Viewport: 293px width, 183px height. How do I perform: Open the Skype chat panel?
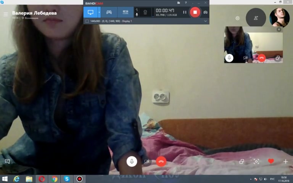click(x=7, y=161)
